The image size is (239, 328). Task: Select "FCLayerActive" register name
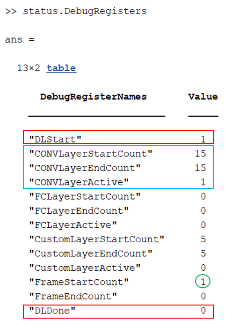click(x=73, y=225)
